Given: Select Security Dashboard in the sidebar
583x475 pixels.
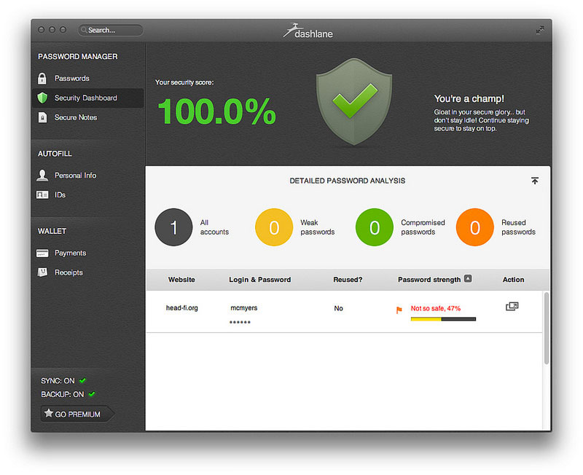Looking at the screenshot, I should (x=87, y=98).
